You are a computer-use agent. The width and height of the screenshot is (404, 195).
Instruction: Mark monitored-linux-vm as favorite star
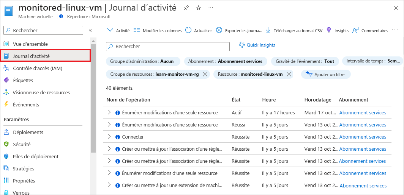(x=198, y=8)
